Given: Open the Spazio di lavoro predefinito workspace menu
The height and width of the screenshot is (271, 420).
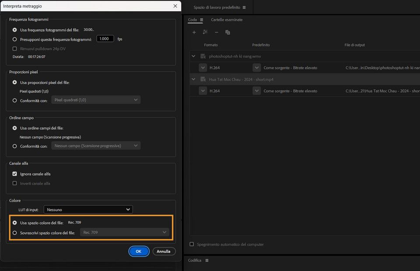Looking at the screenshot, I should point(244,7).
